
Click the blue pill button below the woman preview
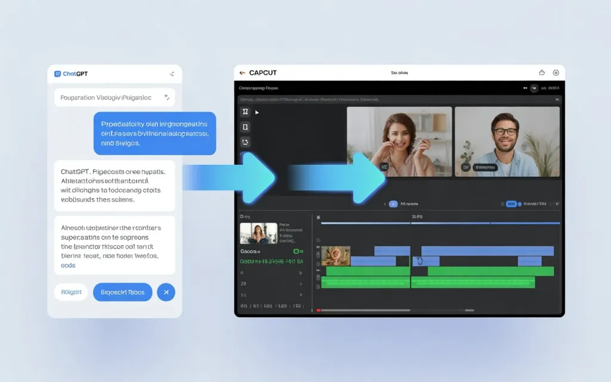(393, 204)
